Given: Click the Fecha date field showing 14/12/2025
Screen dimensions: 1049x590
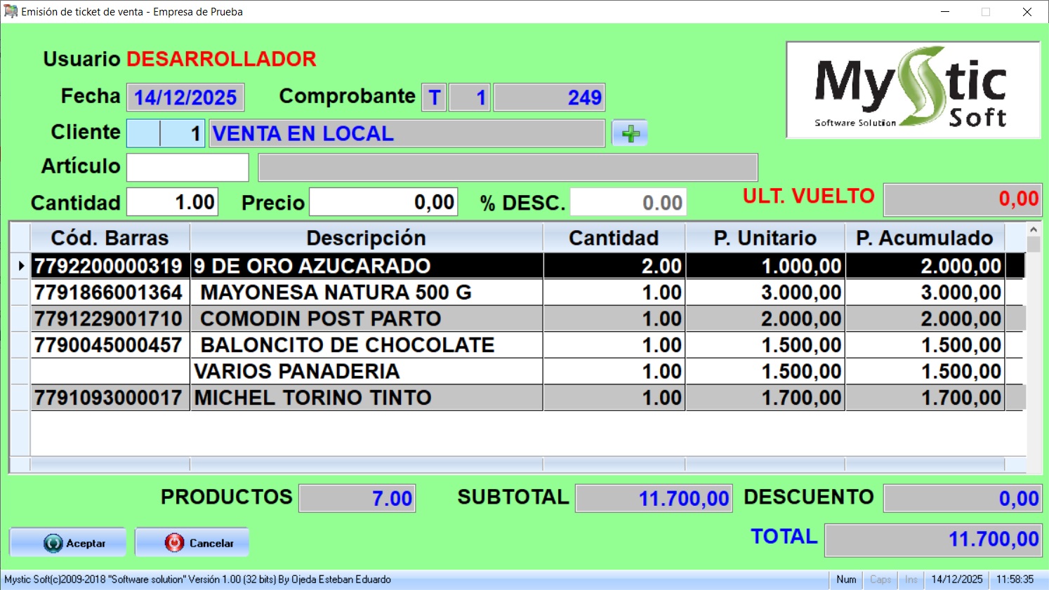Looking at the screenshot, I should click(185, 97).
